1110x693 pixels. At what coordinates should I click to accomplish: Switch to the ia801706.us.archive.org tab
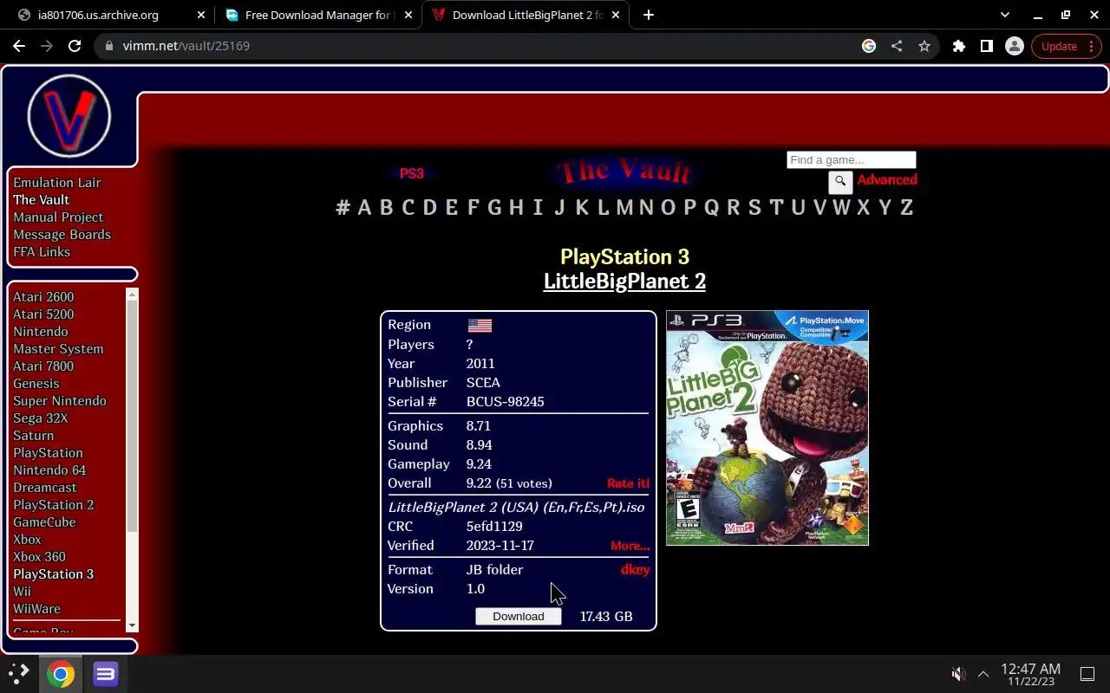(109, 15)
